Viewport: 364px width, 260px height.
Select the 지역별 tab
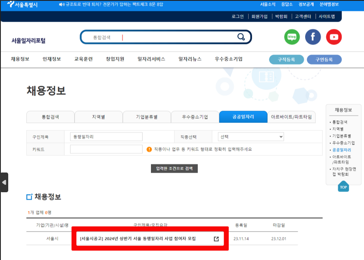99,117
